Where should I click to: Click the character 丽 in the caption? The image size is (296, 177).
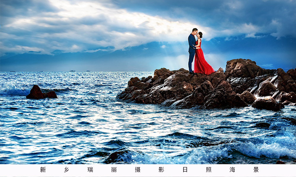pyautogui.click(x=114, y=170)
